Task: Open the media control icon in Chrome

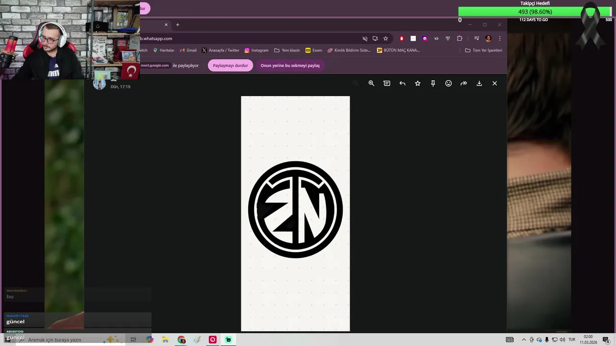Action: coord(476,38)
